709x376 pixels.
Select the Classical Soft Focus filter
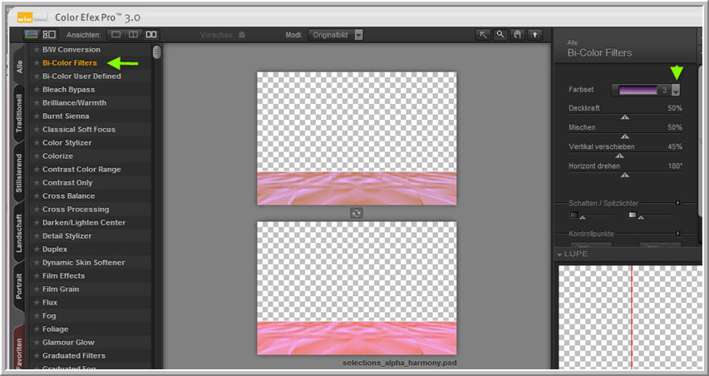pyautogui.click(x=79, y=130)
